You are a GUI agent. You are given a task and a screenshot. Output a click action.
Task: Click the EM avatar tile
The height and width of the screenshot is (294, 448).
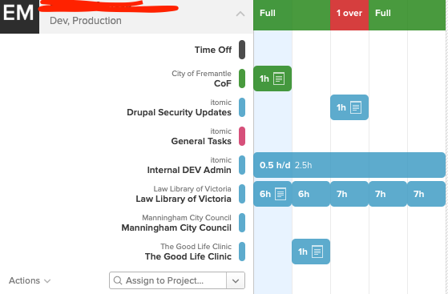click(x=19, y=16)
